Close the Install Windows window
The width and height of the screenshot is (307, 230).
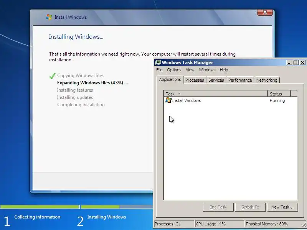click(265, 12)
